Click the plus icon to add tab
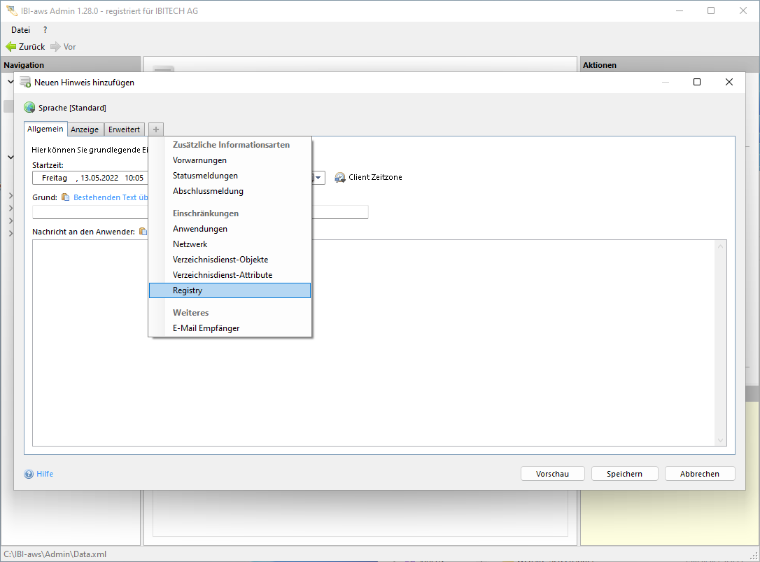 (156, 129)
